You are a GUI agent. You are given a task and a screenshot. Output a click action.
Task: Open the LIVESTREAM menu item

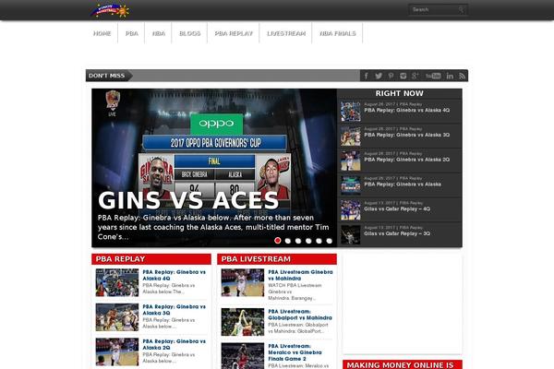[x=286, y=33]
